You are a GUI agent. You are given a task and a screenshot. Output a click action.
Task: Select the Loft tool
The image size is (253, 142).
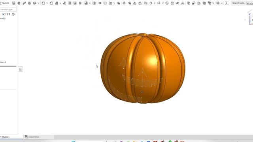[29, 3]
